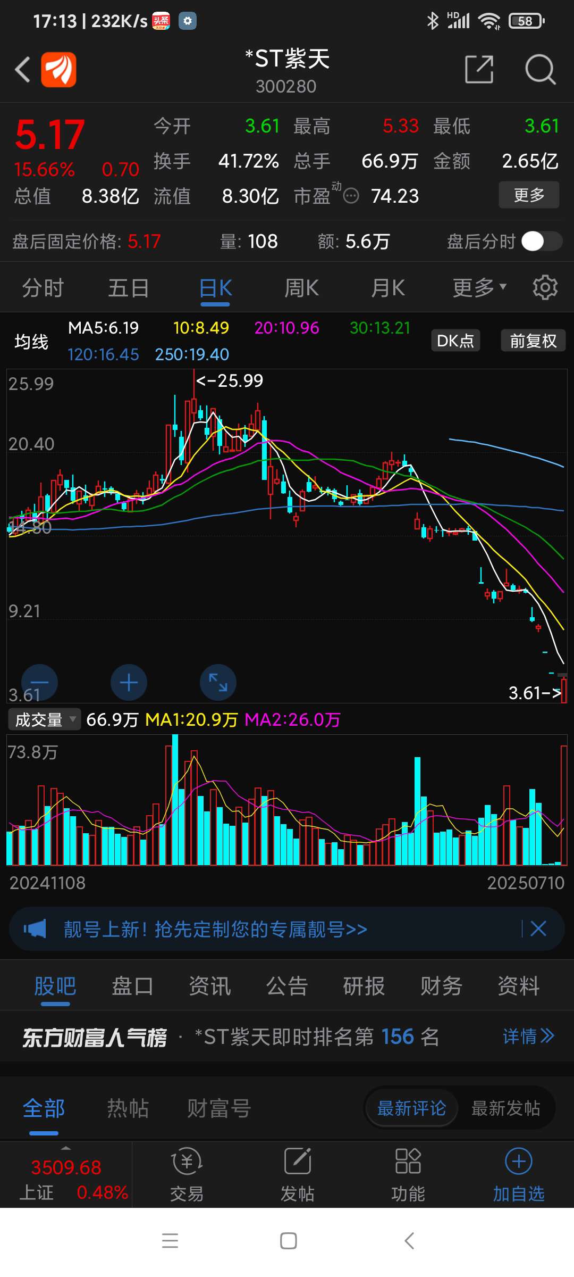574x1277 pixels.
Task: Open chart settings gear icon
Action: point(545,288)
